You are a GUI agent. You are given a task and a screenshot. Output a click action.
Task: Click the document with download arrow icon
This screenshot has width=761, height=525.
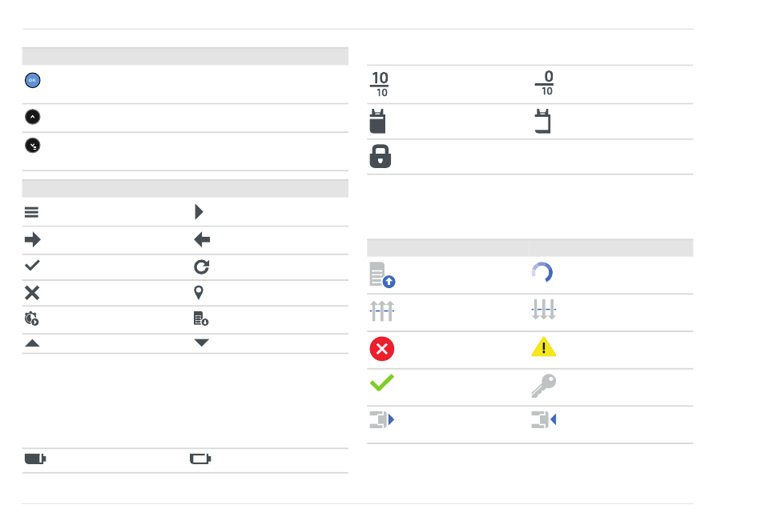pos(201,319)
